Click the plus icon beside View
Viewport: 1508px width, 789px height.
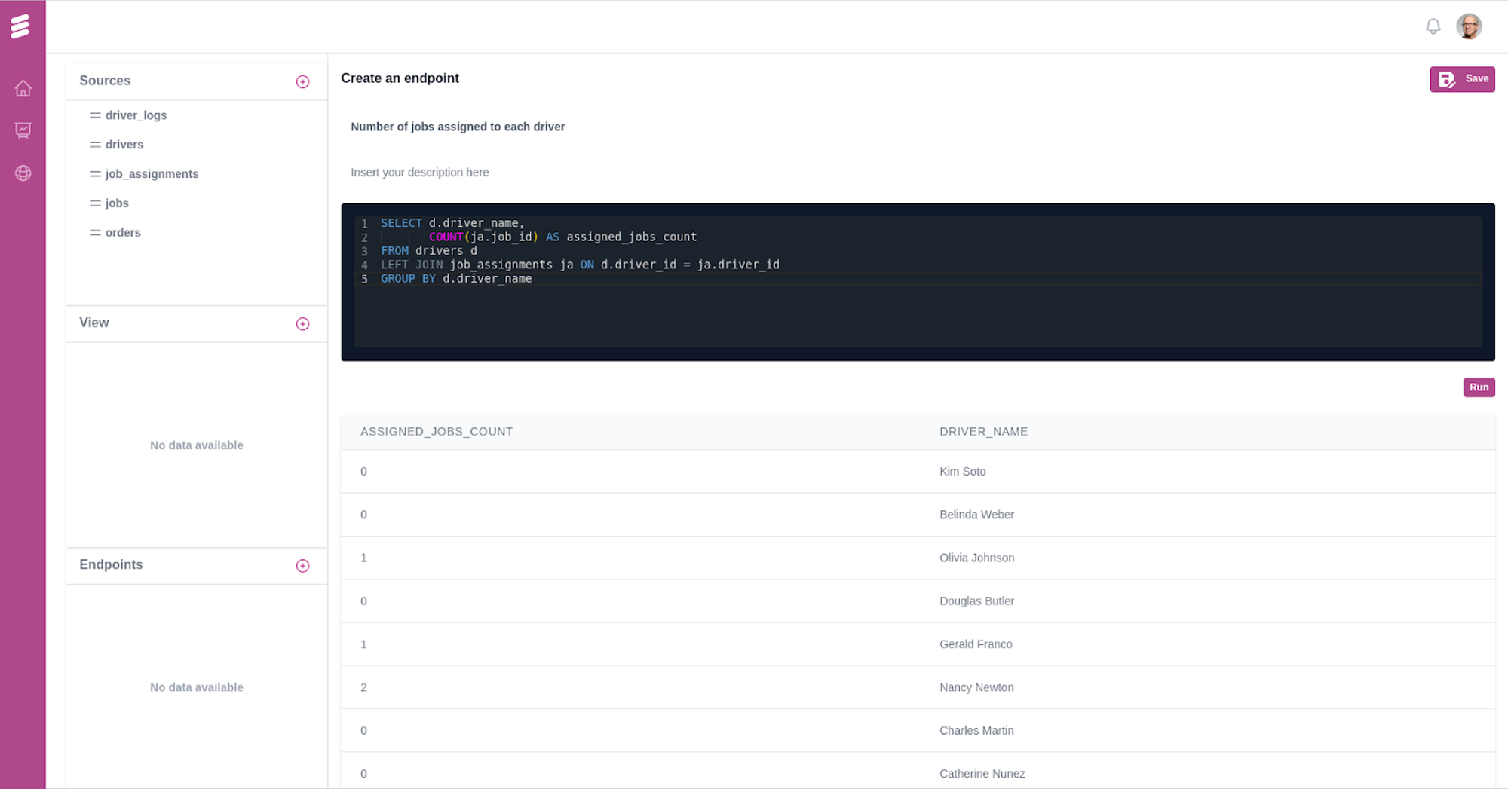point(302,323)
